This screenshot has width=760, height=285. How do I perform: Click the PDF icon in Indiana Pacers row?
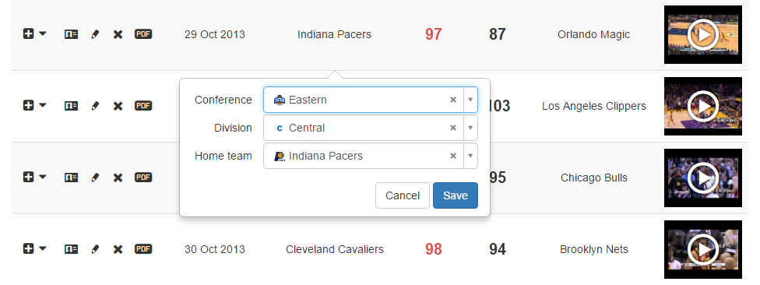click(x=143, y=34)
